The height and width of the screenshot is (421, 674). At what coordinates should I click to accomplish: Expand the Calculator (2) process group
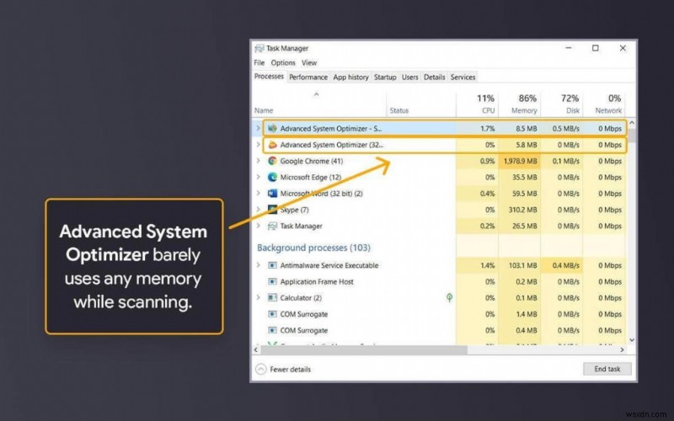pos(259,298)
